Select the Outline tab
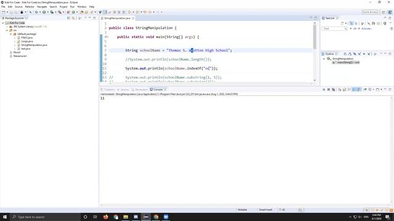The height and width of the screenshot is (221, 394). coord(329,54)
